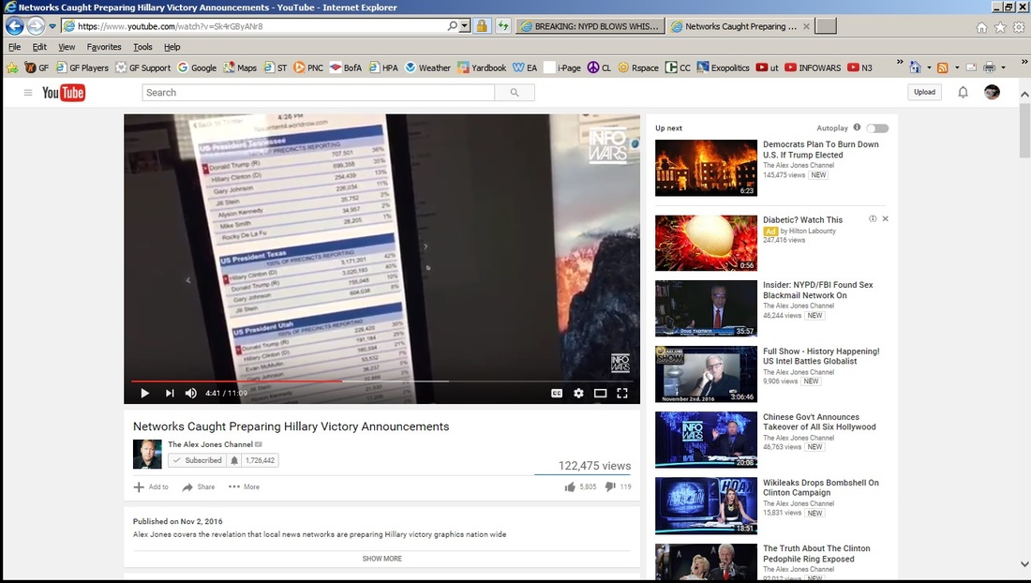Toggle the Subscribed button
Screen dimensions: 1031x583
(x=197, y=460)
